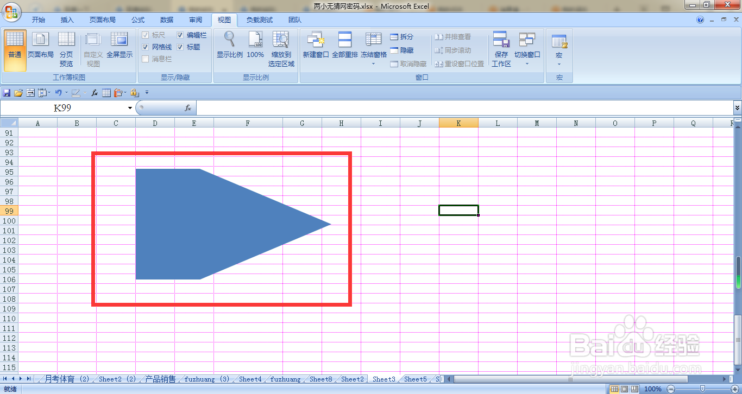Screen dimensions: 742x394
Task: Open a 新建窗口 new window
Action: click(x=316, y=46)
